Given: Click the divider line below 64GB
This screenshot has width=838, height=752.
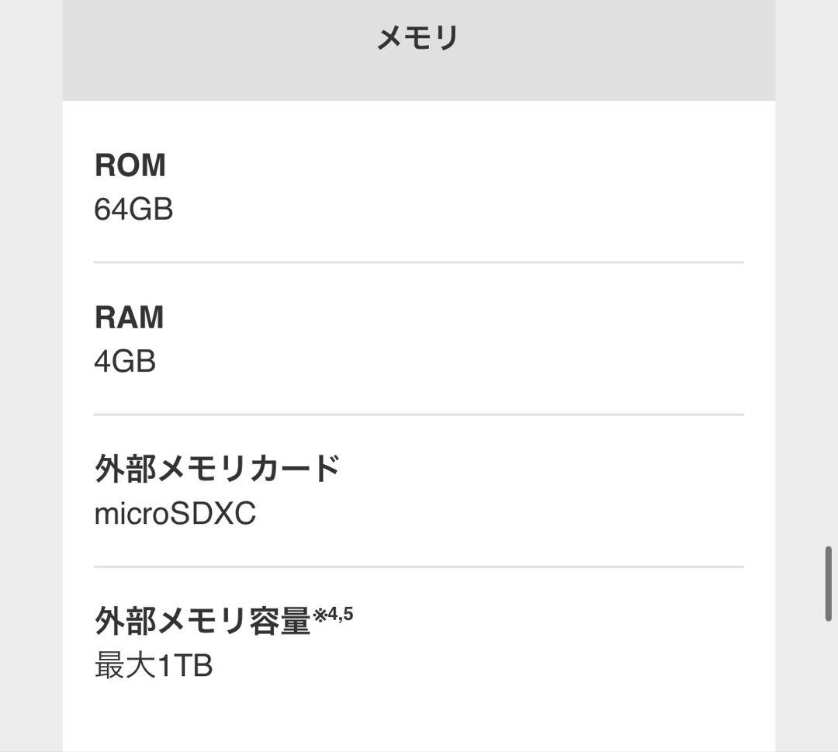Looking at the screenshot, I should [418, 262].
